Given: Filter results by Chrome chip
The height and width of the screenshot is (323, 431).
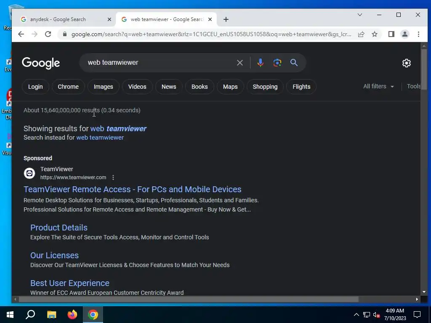Looking at the screenshot, I should pyautogui.click(x=68, y=87).
